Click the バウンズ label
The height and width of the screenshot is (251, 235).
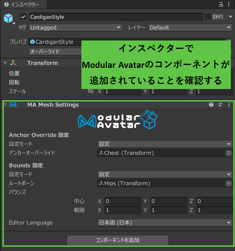pos(18,192)
